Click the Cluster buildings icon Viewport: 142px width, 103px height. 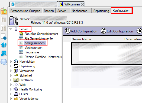[x=16, y=94]
